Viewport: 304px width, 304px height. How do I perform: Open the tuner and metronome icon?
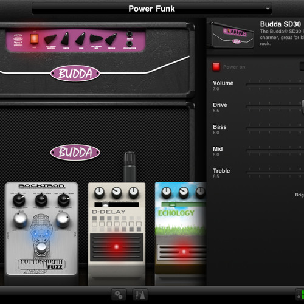click(x=140, y=294)
